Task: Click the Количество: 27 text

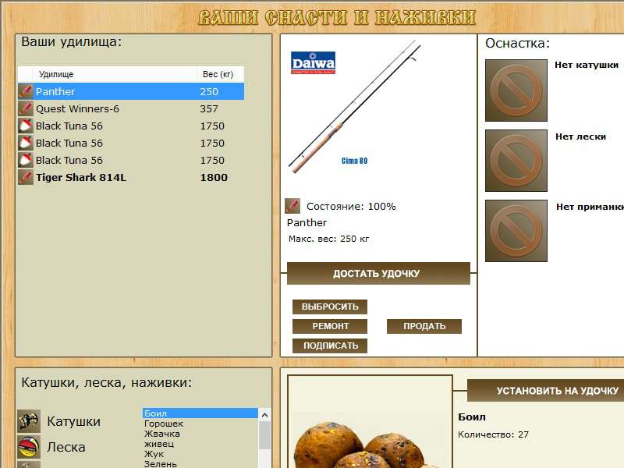Action: 493,434
